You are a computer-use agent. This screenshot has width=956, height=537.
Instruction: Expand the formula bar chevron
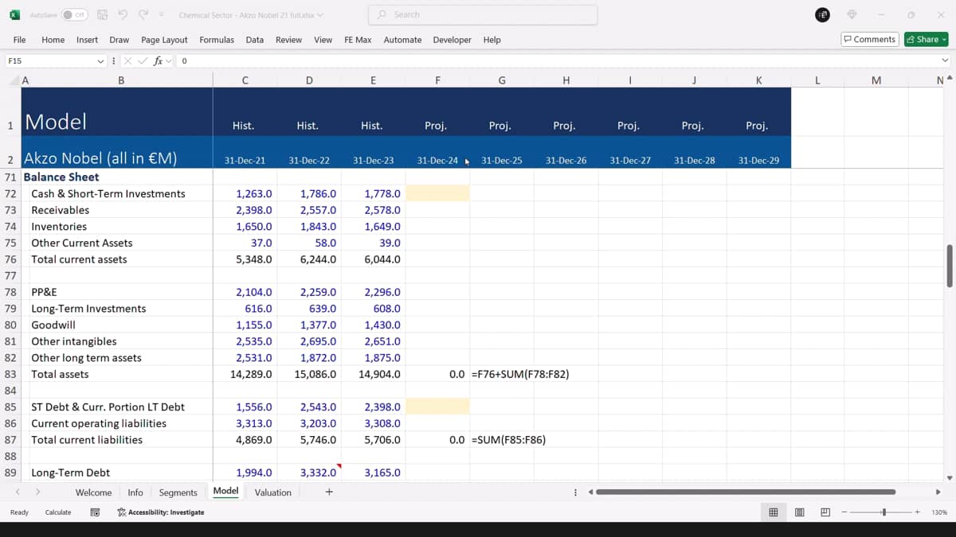pyautogui.click(x=946, y=60)
